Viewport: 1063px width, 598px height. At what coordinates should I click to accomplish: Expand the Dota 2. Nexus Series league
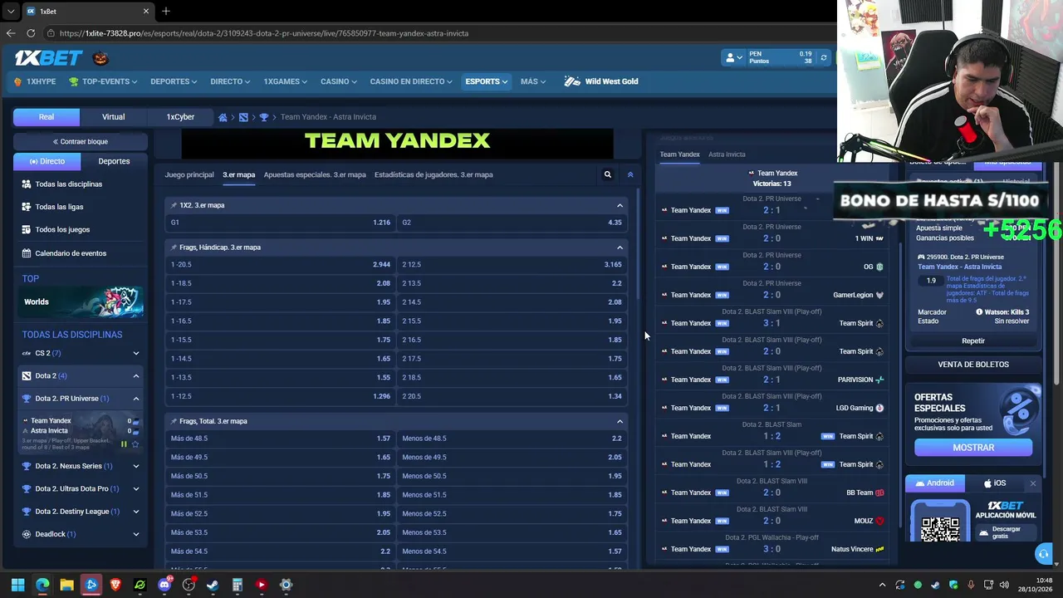(x=136, y=466)
